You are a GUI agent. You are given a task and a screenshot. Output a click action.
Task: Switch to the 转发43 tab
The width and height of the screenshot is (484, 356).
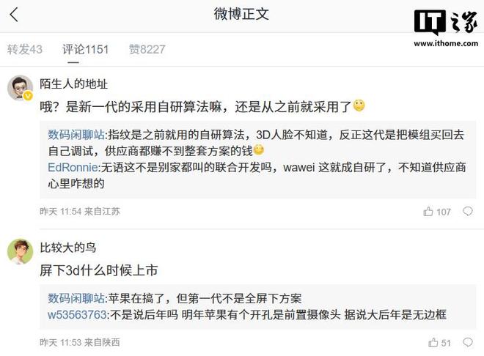point(25,49)
